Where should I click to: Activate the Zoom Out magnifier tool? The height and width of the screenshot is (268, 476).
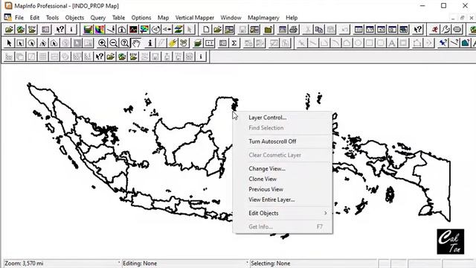[x=113, y=43]
